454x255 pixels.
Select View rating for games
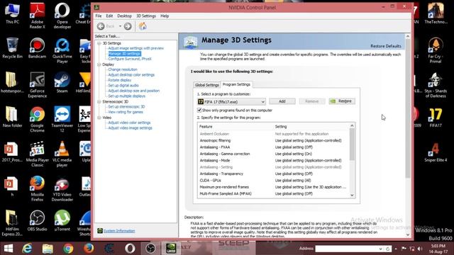click(x=126, y=112)
